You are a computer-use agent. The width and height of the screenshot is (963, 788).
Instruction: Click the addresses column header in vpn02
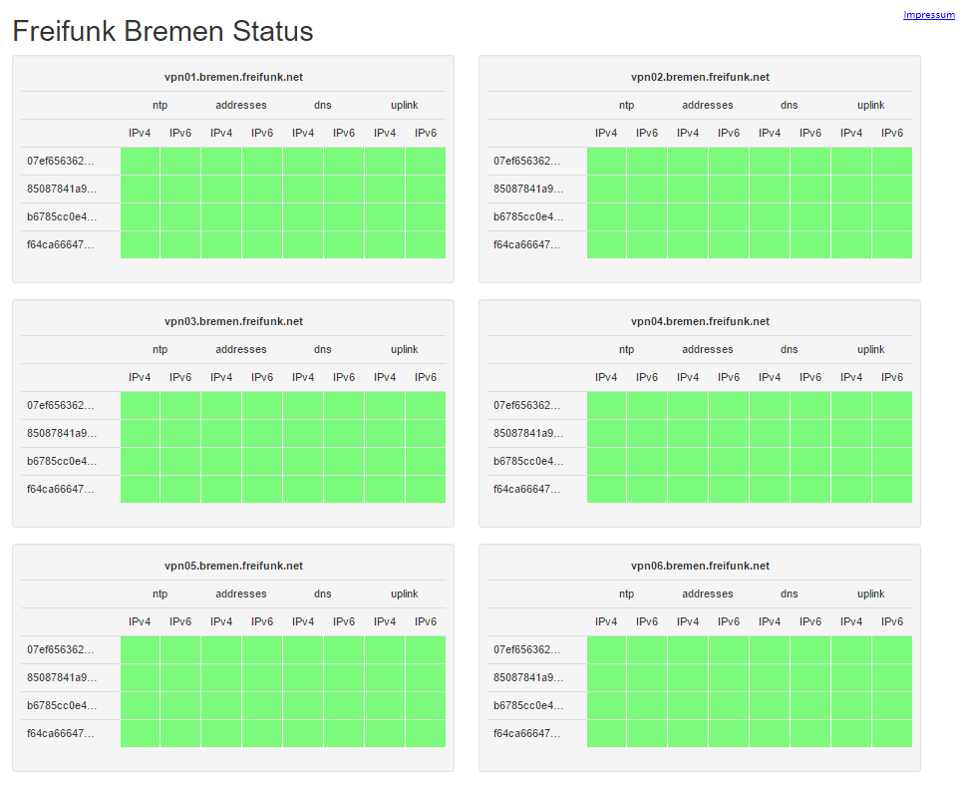708,105
